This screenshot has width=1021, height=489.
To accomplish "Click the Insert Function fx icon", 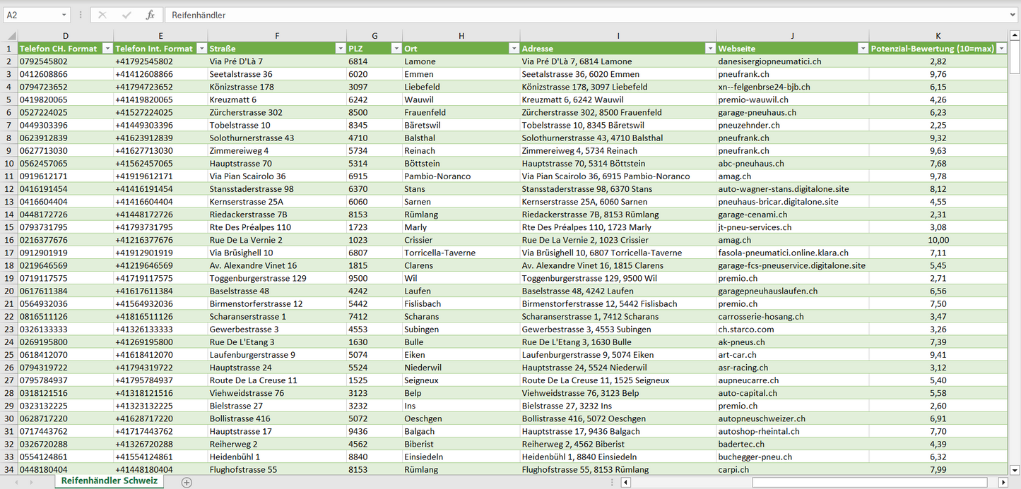I will point(150,15).
